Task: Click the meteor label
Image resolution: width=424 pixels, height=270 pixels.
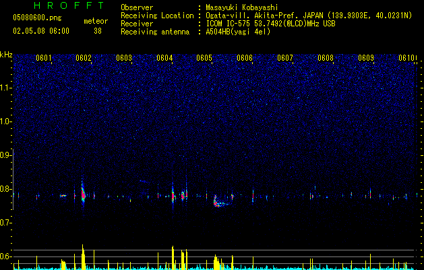Action: [x=96, y=21]
